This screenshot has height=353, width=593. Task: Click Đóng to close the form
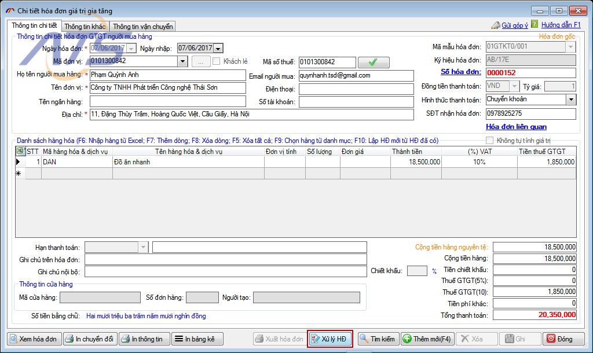[561, 339]
